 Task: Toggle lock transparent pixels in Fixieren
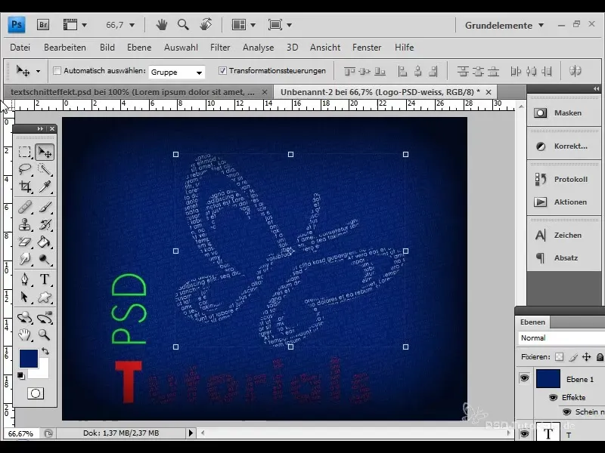559,356
